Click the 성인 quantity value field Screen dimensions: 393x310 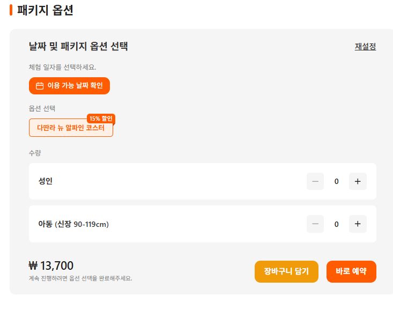[x=337, y=181]
